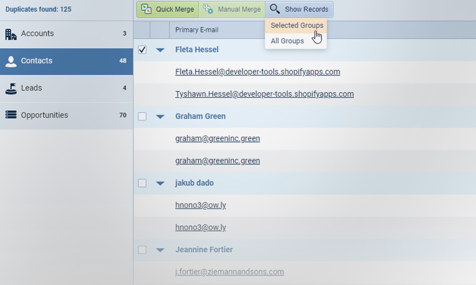The width and height of the screenshot is (476, 285).
Task: Click the Show Records magnifier icon
Action: (x=275, y=9)
